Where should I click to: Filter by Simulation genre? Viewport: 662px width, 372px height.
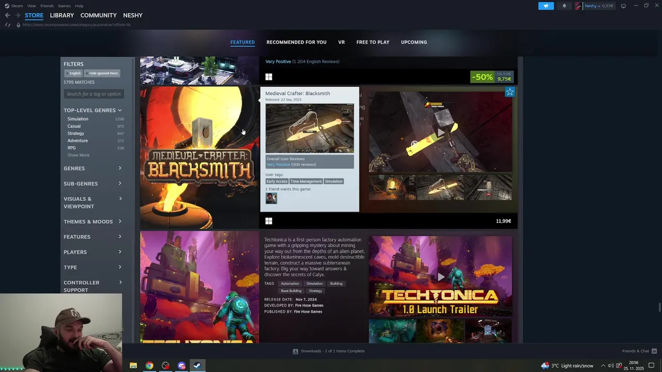tap(78, 119)
